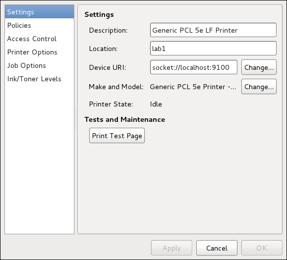
Task: Open Printer Options in sidebar
Action: pos(39,52)
